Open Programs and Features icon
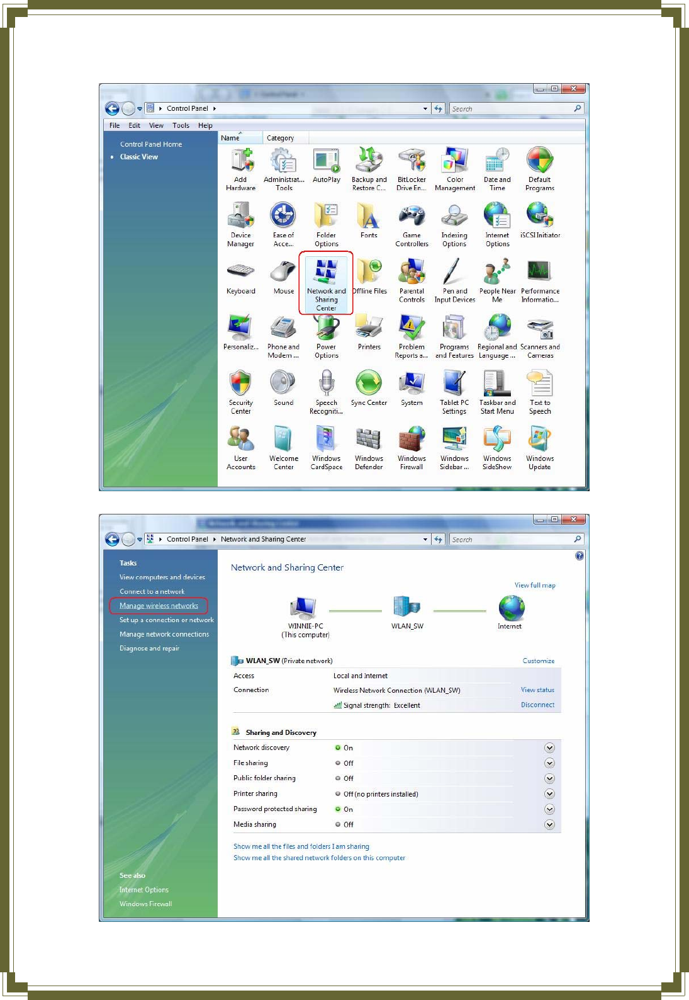 point(454,337)
